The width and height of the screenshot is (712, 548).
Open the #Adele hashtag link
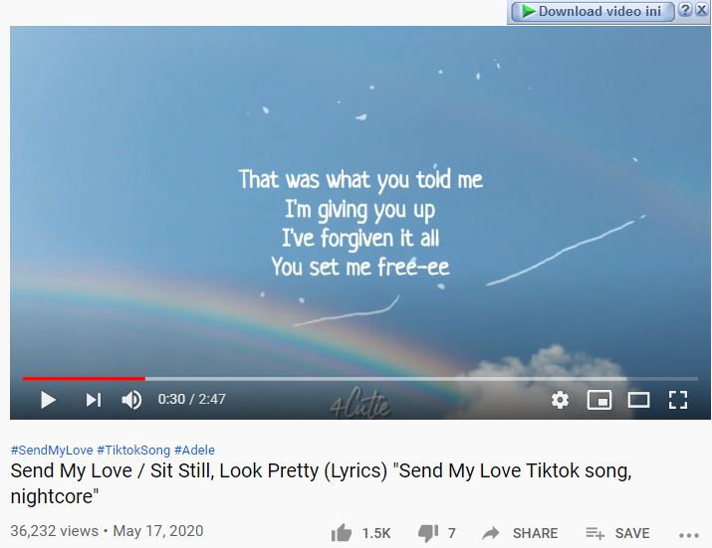pyautogui.click(x=194, y=450)
